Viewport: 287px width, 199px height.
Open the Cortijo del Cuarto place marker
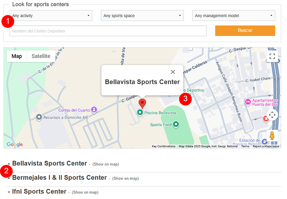94,110
